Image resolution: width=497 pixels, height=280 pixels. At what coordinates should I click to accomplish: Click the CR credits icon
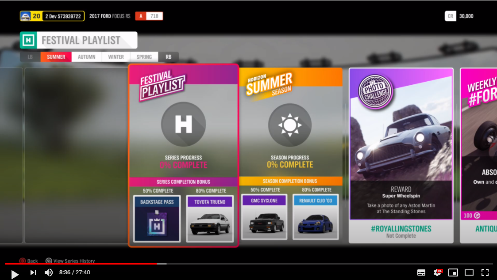click(450, 16)
